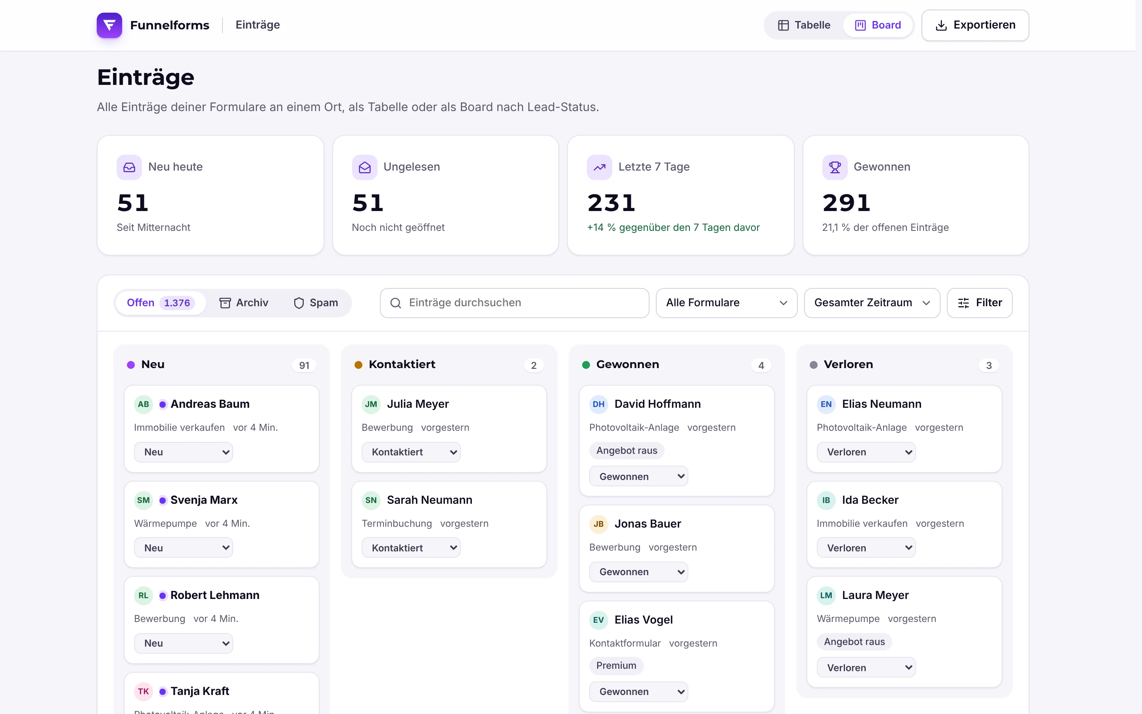Click the Funnelforms brand name
Viewport: 1142px width, 714px height.
point(169,25)
